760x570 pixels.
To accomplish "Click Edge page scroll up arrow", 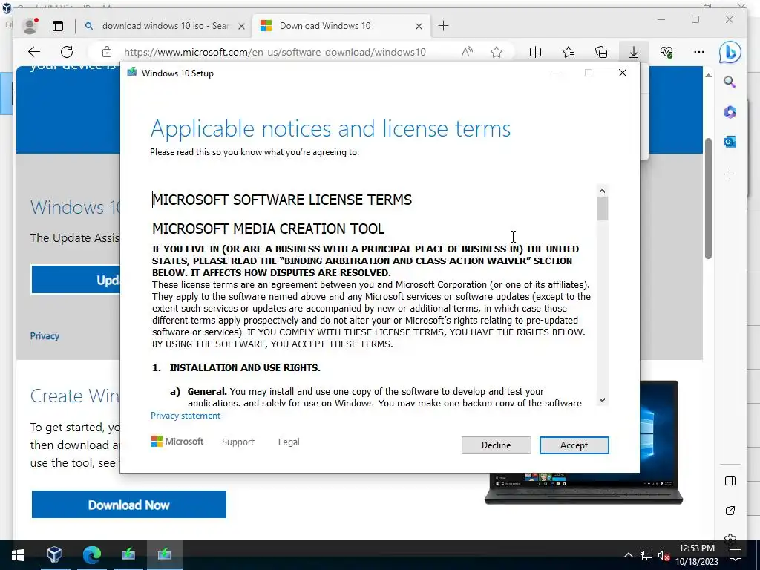I will point(708,76).
